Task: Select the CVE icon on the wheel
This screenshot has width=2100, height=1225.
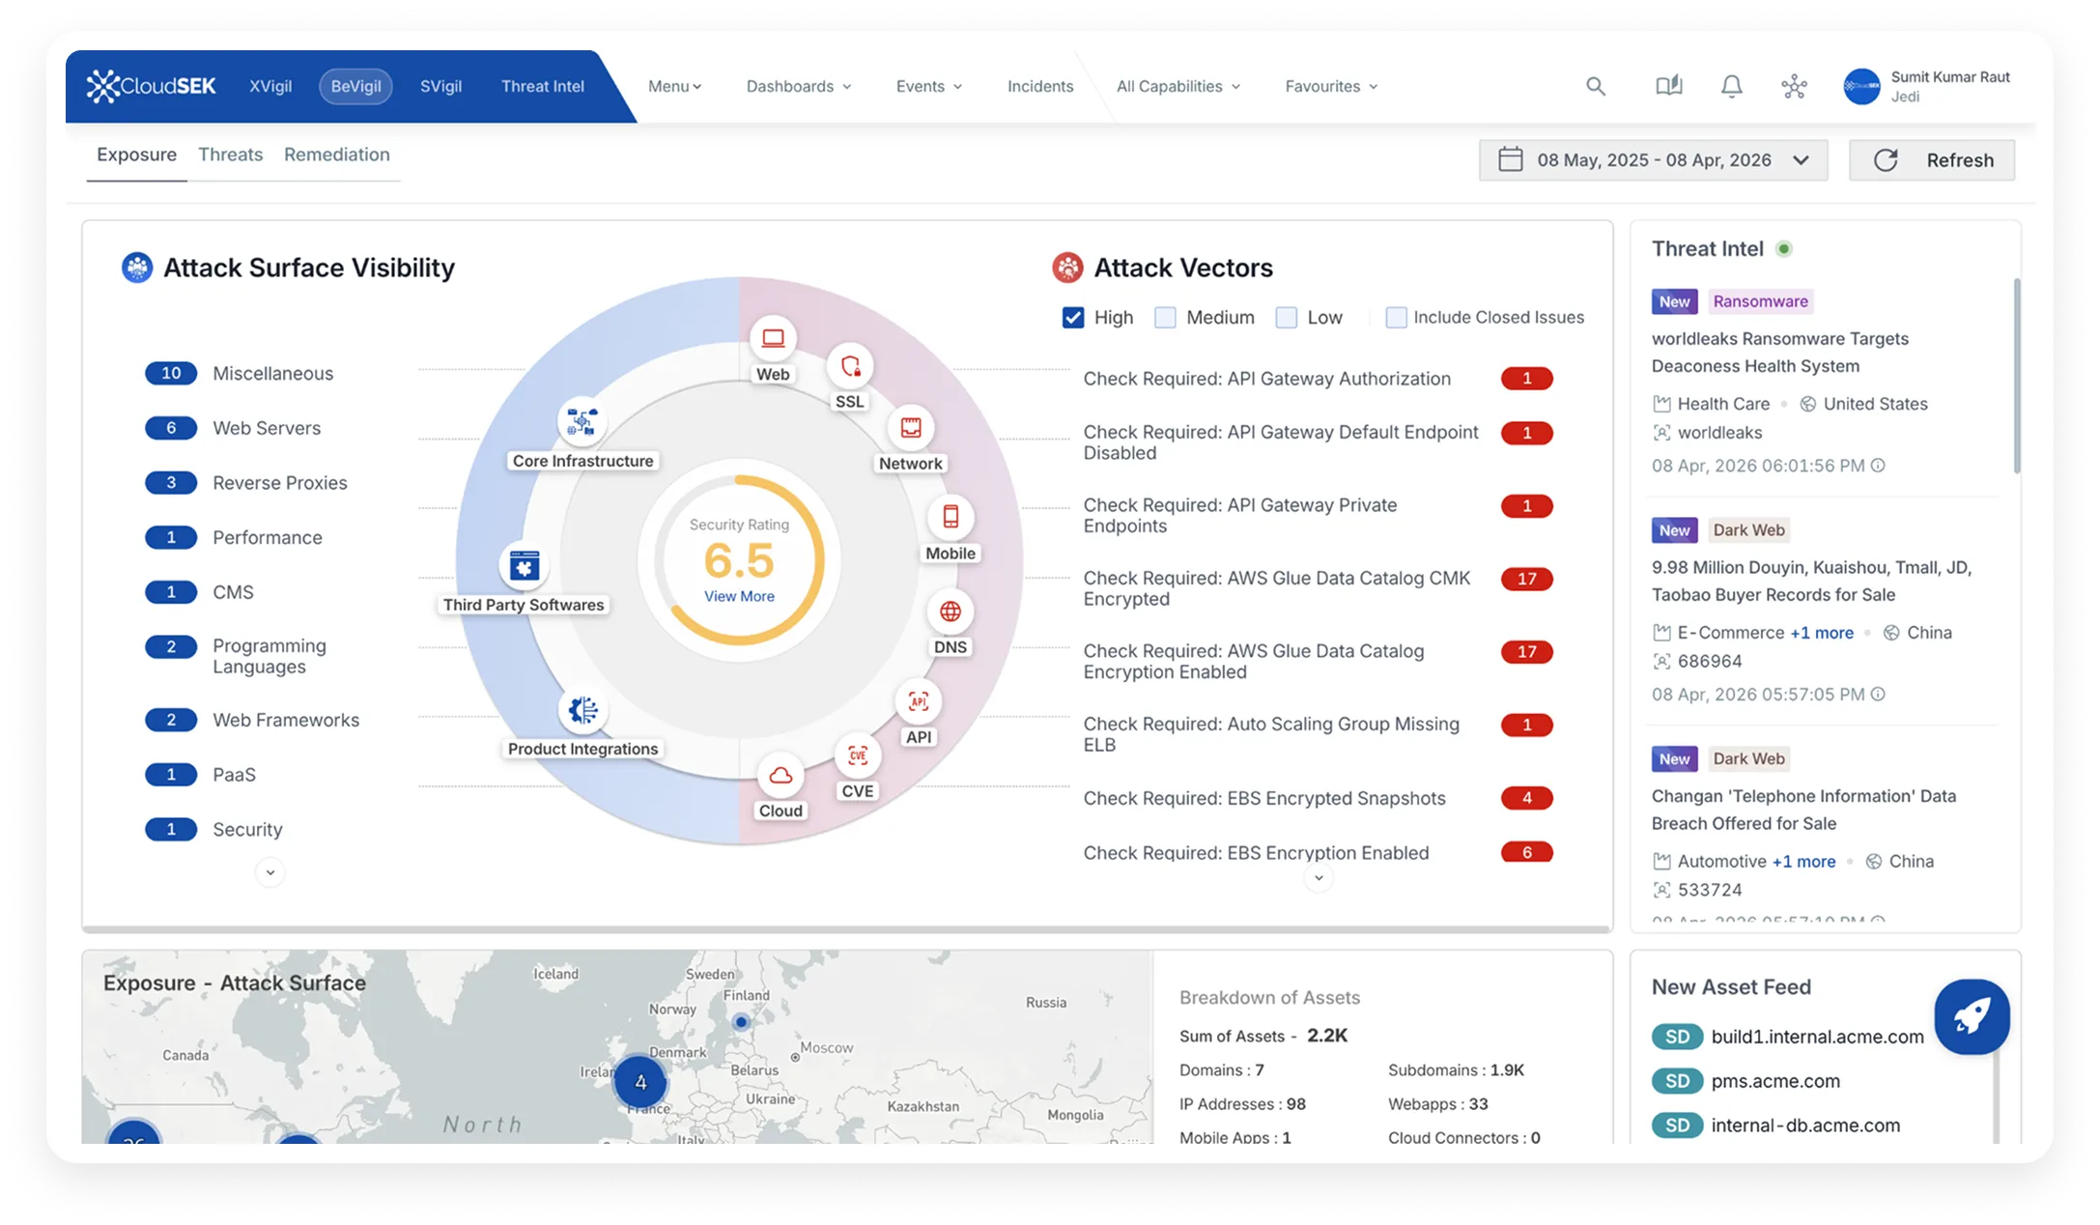Action: click(858, 756)
